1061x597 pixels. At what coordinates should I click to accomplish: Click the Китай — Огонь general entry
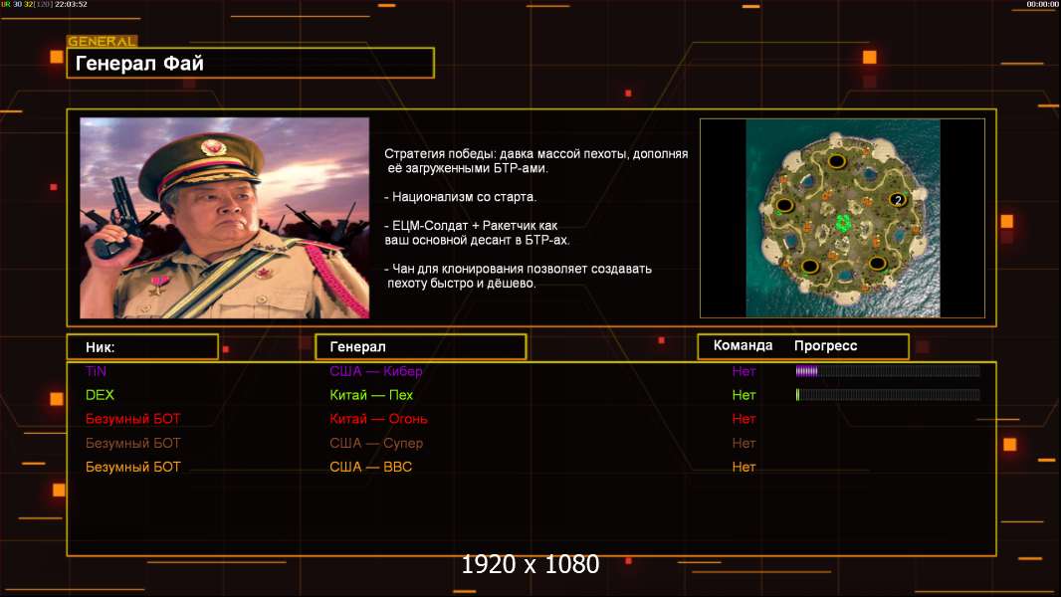click(378, 419)
